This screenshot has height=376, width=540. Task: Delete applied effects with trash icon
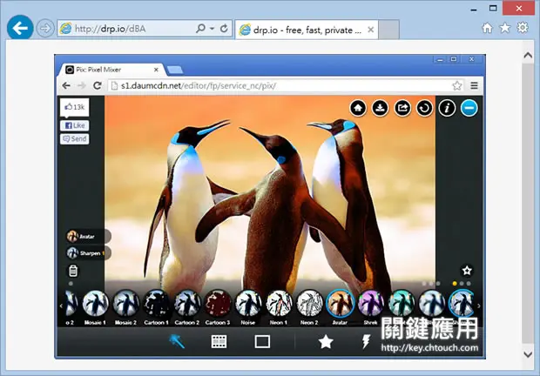coord(73,271)
